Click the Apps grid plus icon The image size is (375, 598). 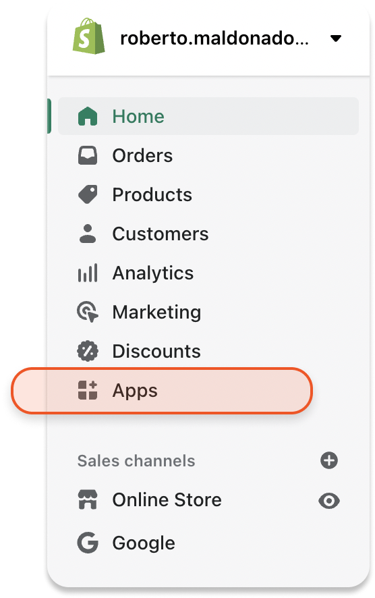[x=88, y=390]
